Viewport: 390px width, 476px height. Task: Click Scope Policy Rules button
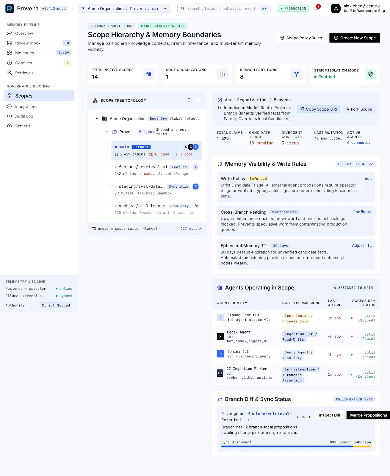pos(301,38)
